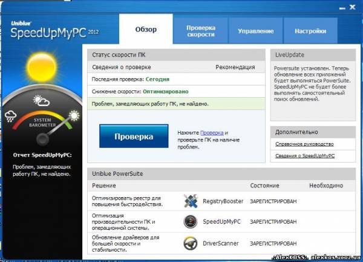Click the Необходимо column header

tap(326, 186)
